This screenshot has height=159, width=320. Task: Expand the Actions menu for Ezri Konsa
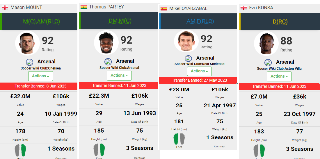pyautogui.click(x=279, y=76)
